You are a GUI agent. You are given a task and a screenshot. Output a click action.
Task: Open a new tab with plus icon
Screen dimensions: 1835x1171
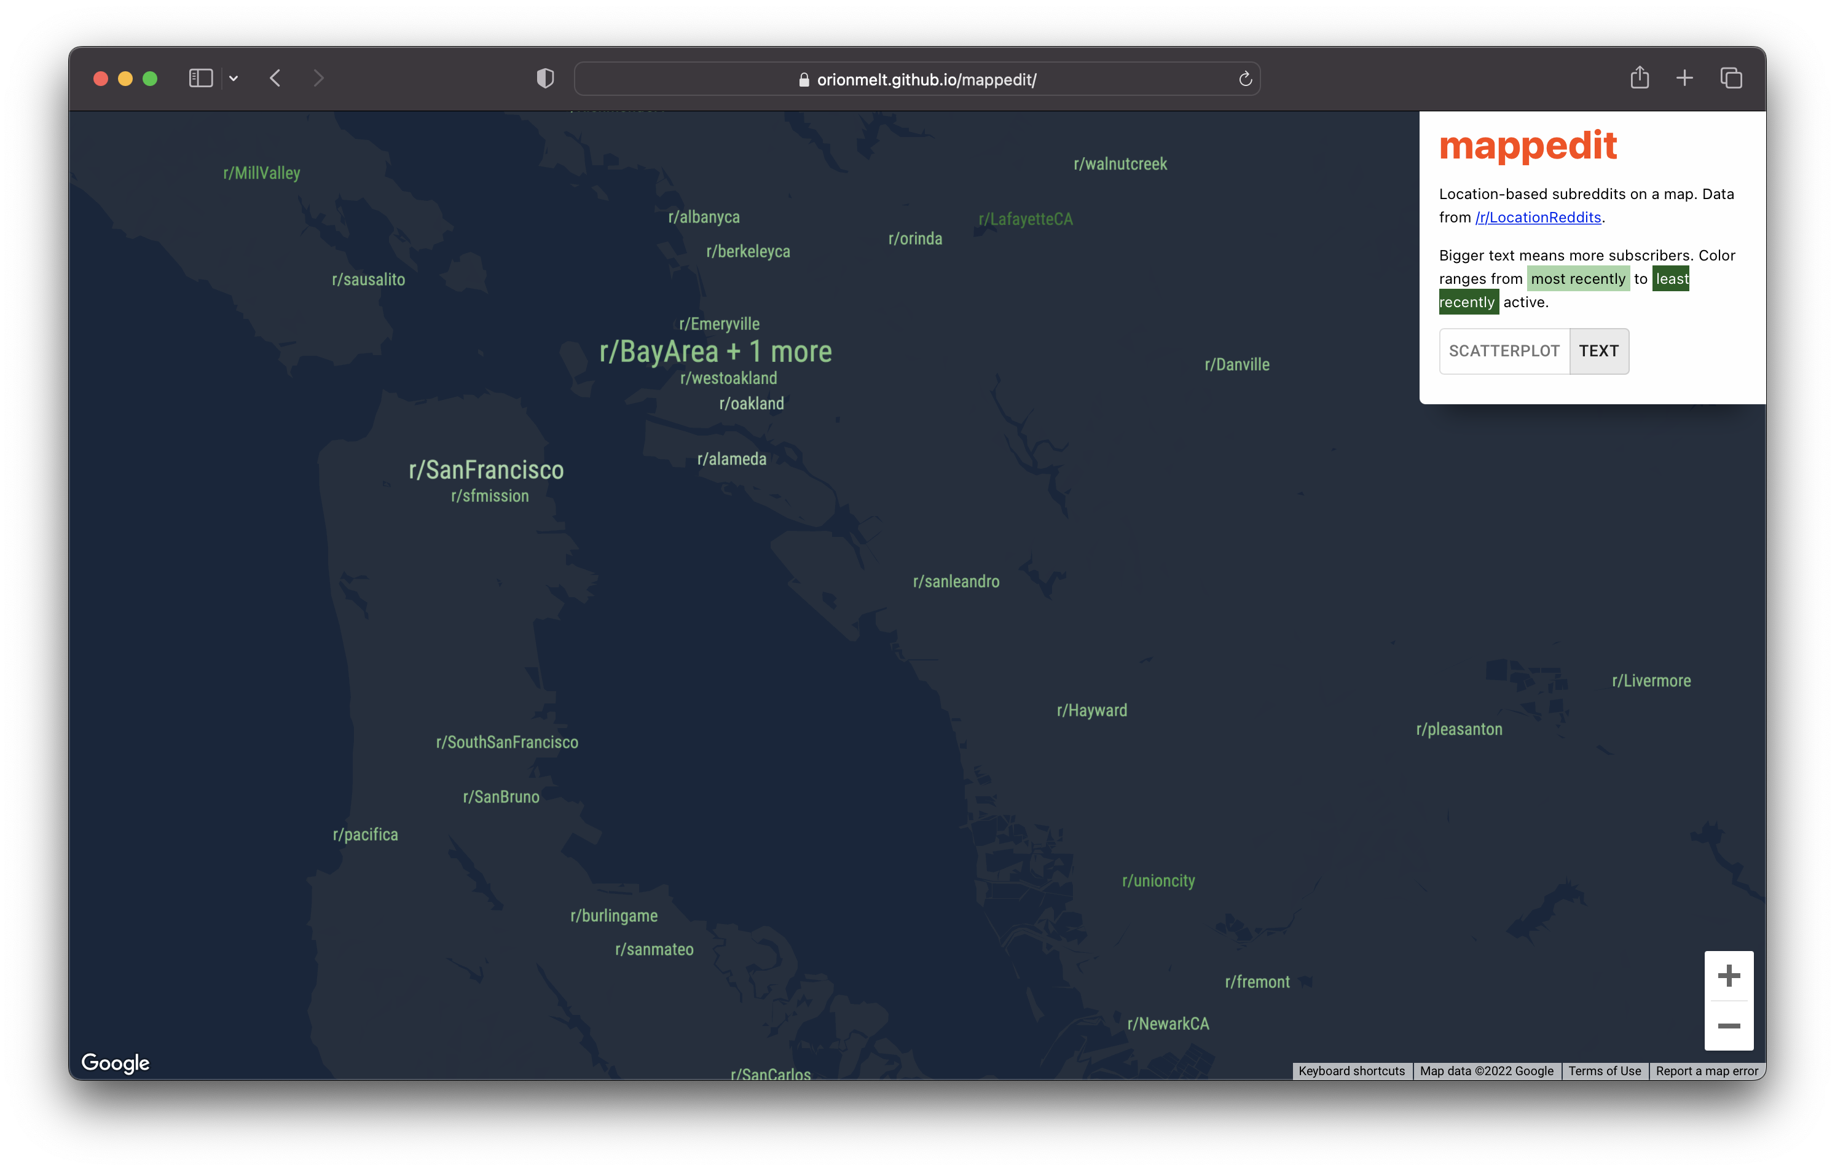click(x=1685, y=77)
